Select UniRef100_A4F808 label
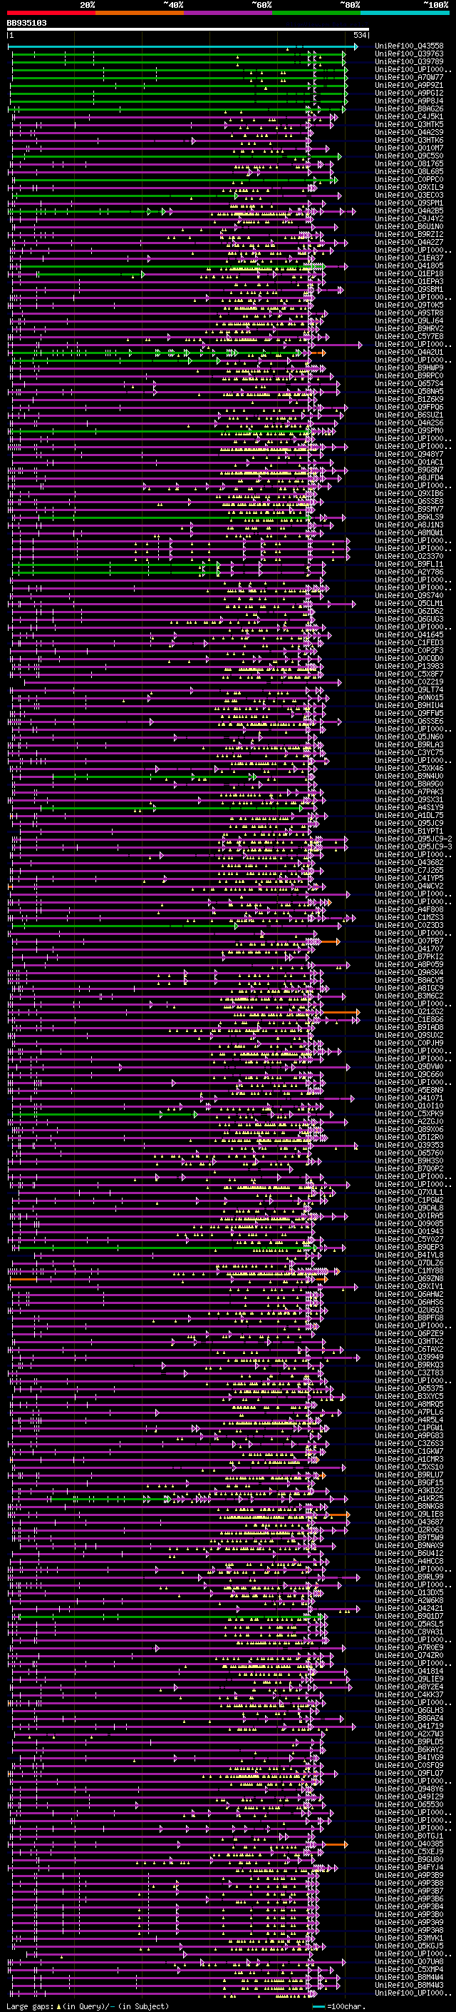The width and height of the screenshot is (456, 2012). [409, 910]
